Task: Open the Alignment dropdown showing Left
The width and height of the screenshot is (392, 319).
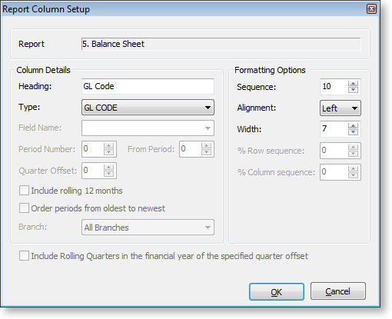Action: click(x=341, y=108)
